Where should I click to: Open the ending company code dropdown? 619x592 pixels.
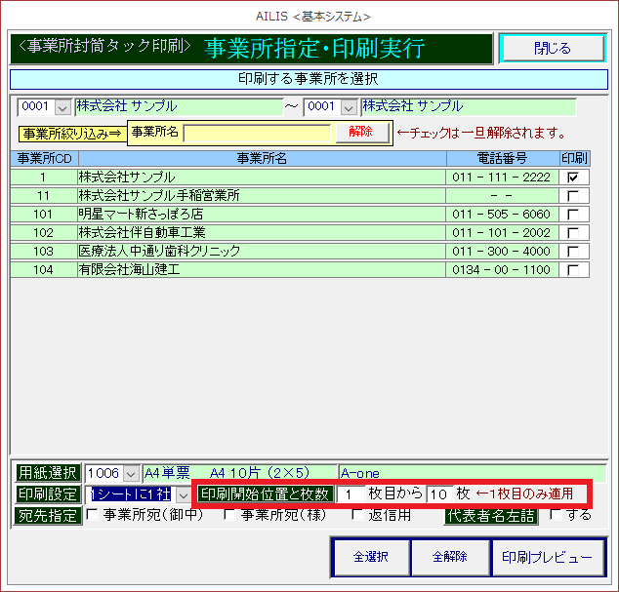click(350, 106)
